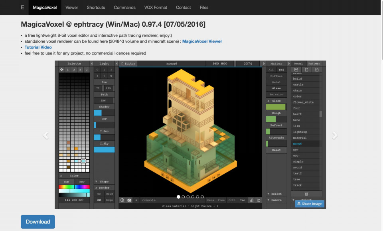Go to the next slide with the right arrow
The height and width of the screenshot is (231, 383).
335,135
